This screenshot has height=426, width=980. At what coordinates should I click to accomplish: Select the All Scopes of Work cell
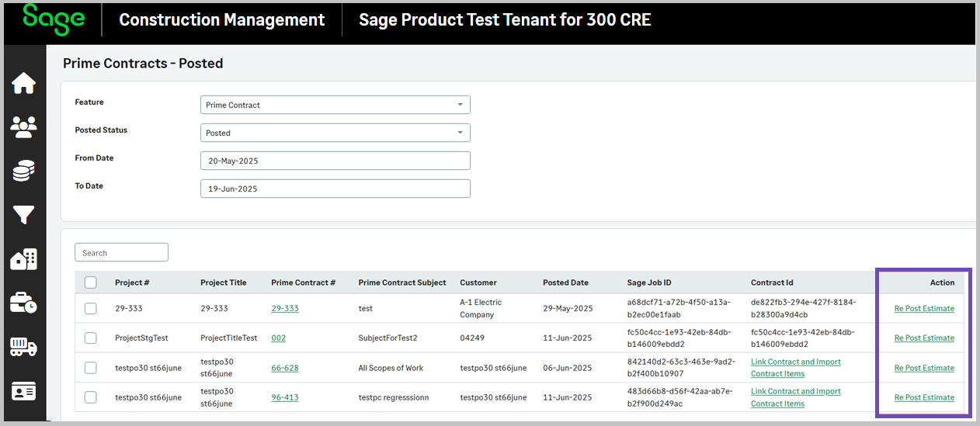coord(391,368)
